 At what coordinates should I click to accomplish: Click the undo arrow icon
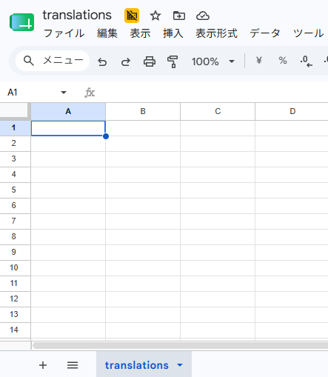click(x=102, y=61)
